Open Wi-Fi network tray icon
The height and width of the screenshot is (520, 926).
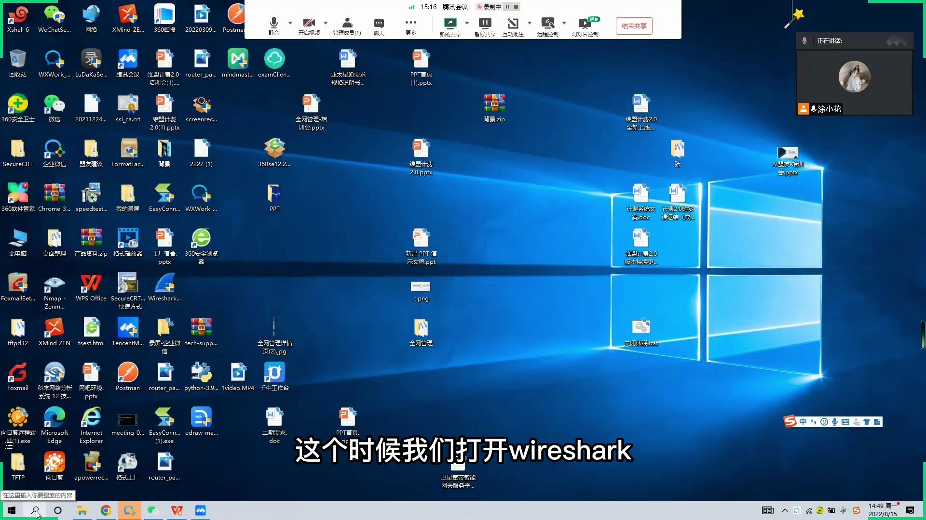(808, 510)
